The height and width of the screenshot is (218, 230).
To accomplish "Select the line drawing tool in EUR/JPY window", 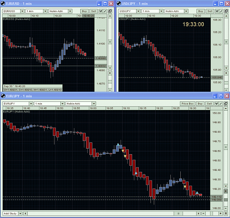I will [x=220, y=104].
